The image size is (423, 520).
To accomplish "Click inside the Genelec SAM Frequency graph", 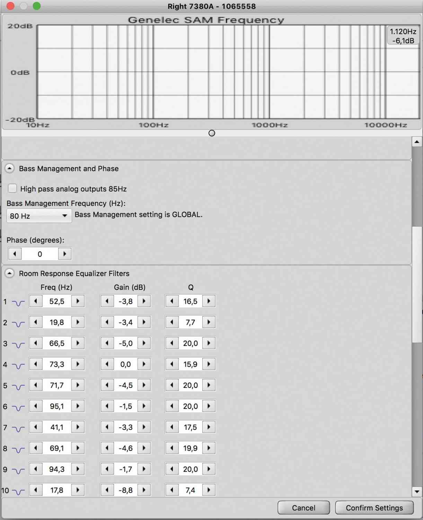I will [x=229, y=72].
